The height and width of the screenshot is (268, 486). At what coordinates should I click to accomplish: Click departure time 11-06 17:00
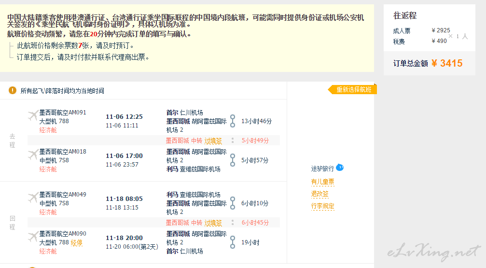tap(125, 155)
